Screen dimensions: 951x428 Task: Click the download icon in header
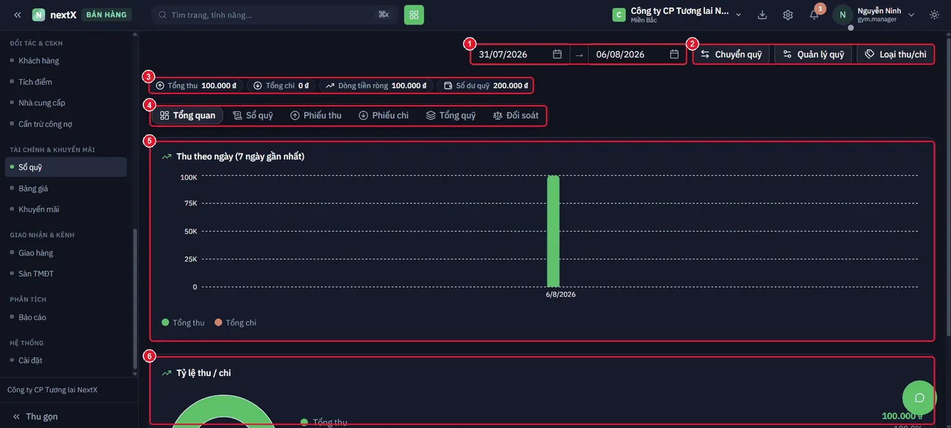762,15
